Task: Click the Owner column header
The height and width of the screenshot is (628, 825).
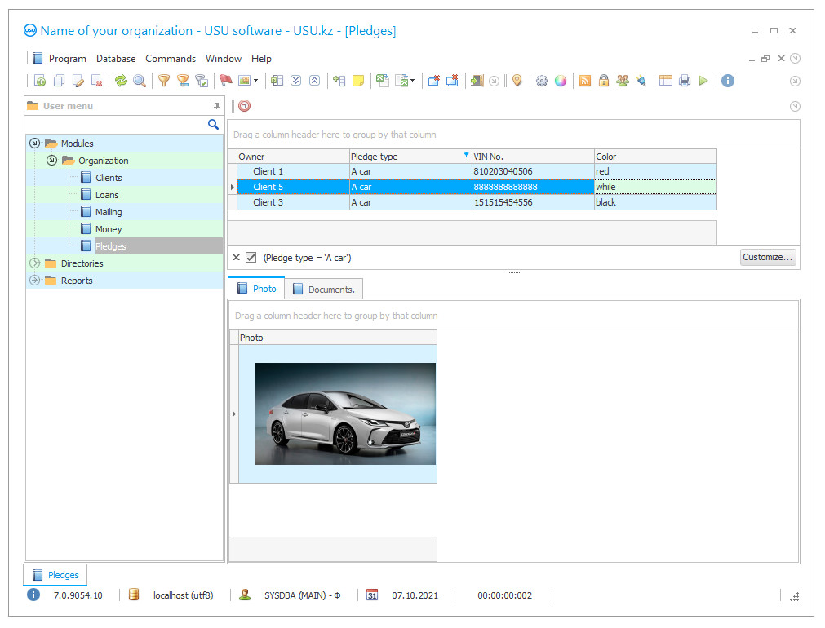Action: [293, 157]
